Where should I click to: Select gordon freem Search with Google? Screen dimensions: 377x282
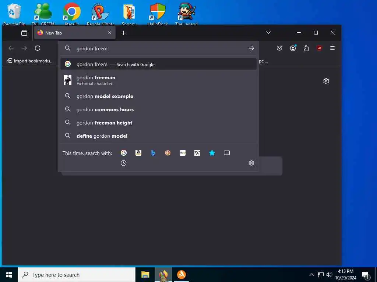[159, 64]
